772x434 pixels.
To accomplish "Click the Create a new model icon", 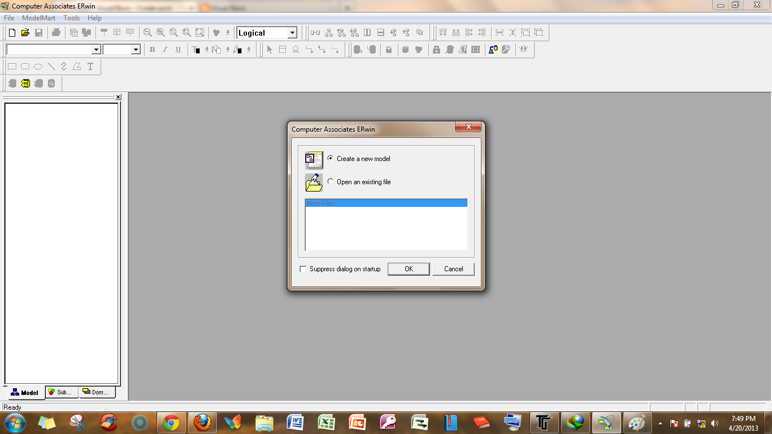I will pos(314,160).
